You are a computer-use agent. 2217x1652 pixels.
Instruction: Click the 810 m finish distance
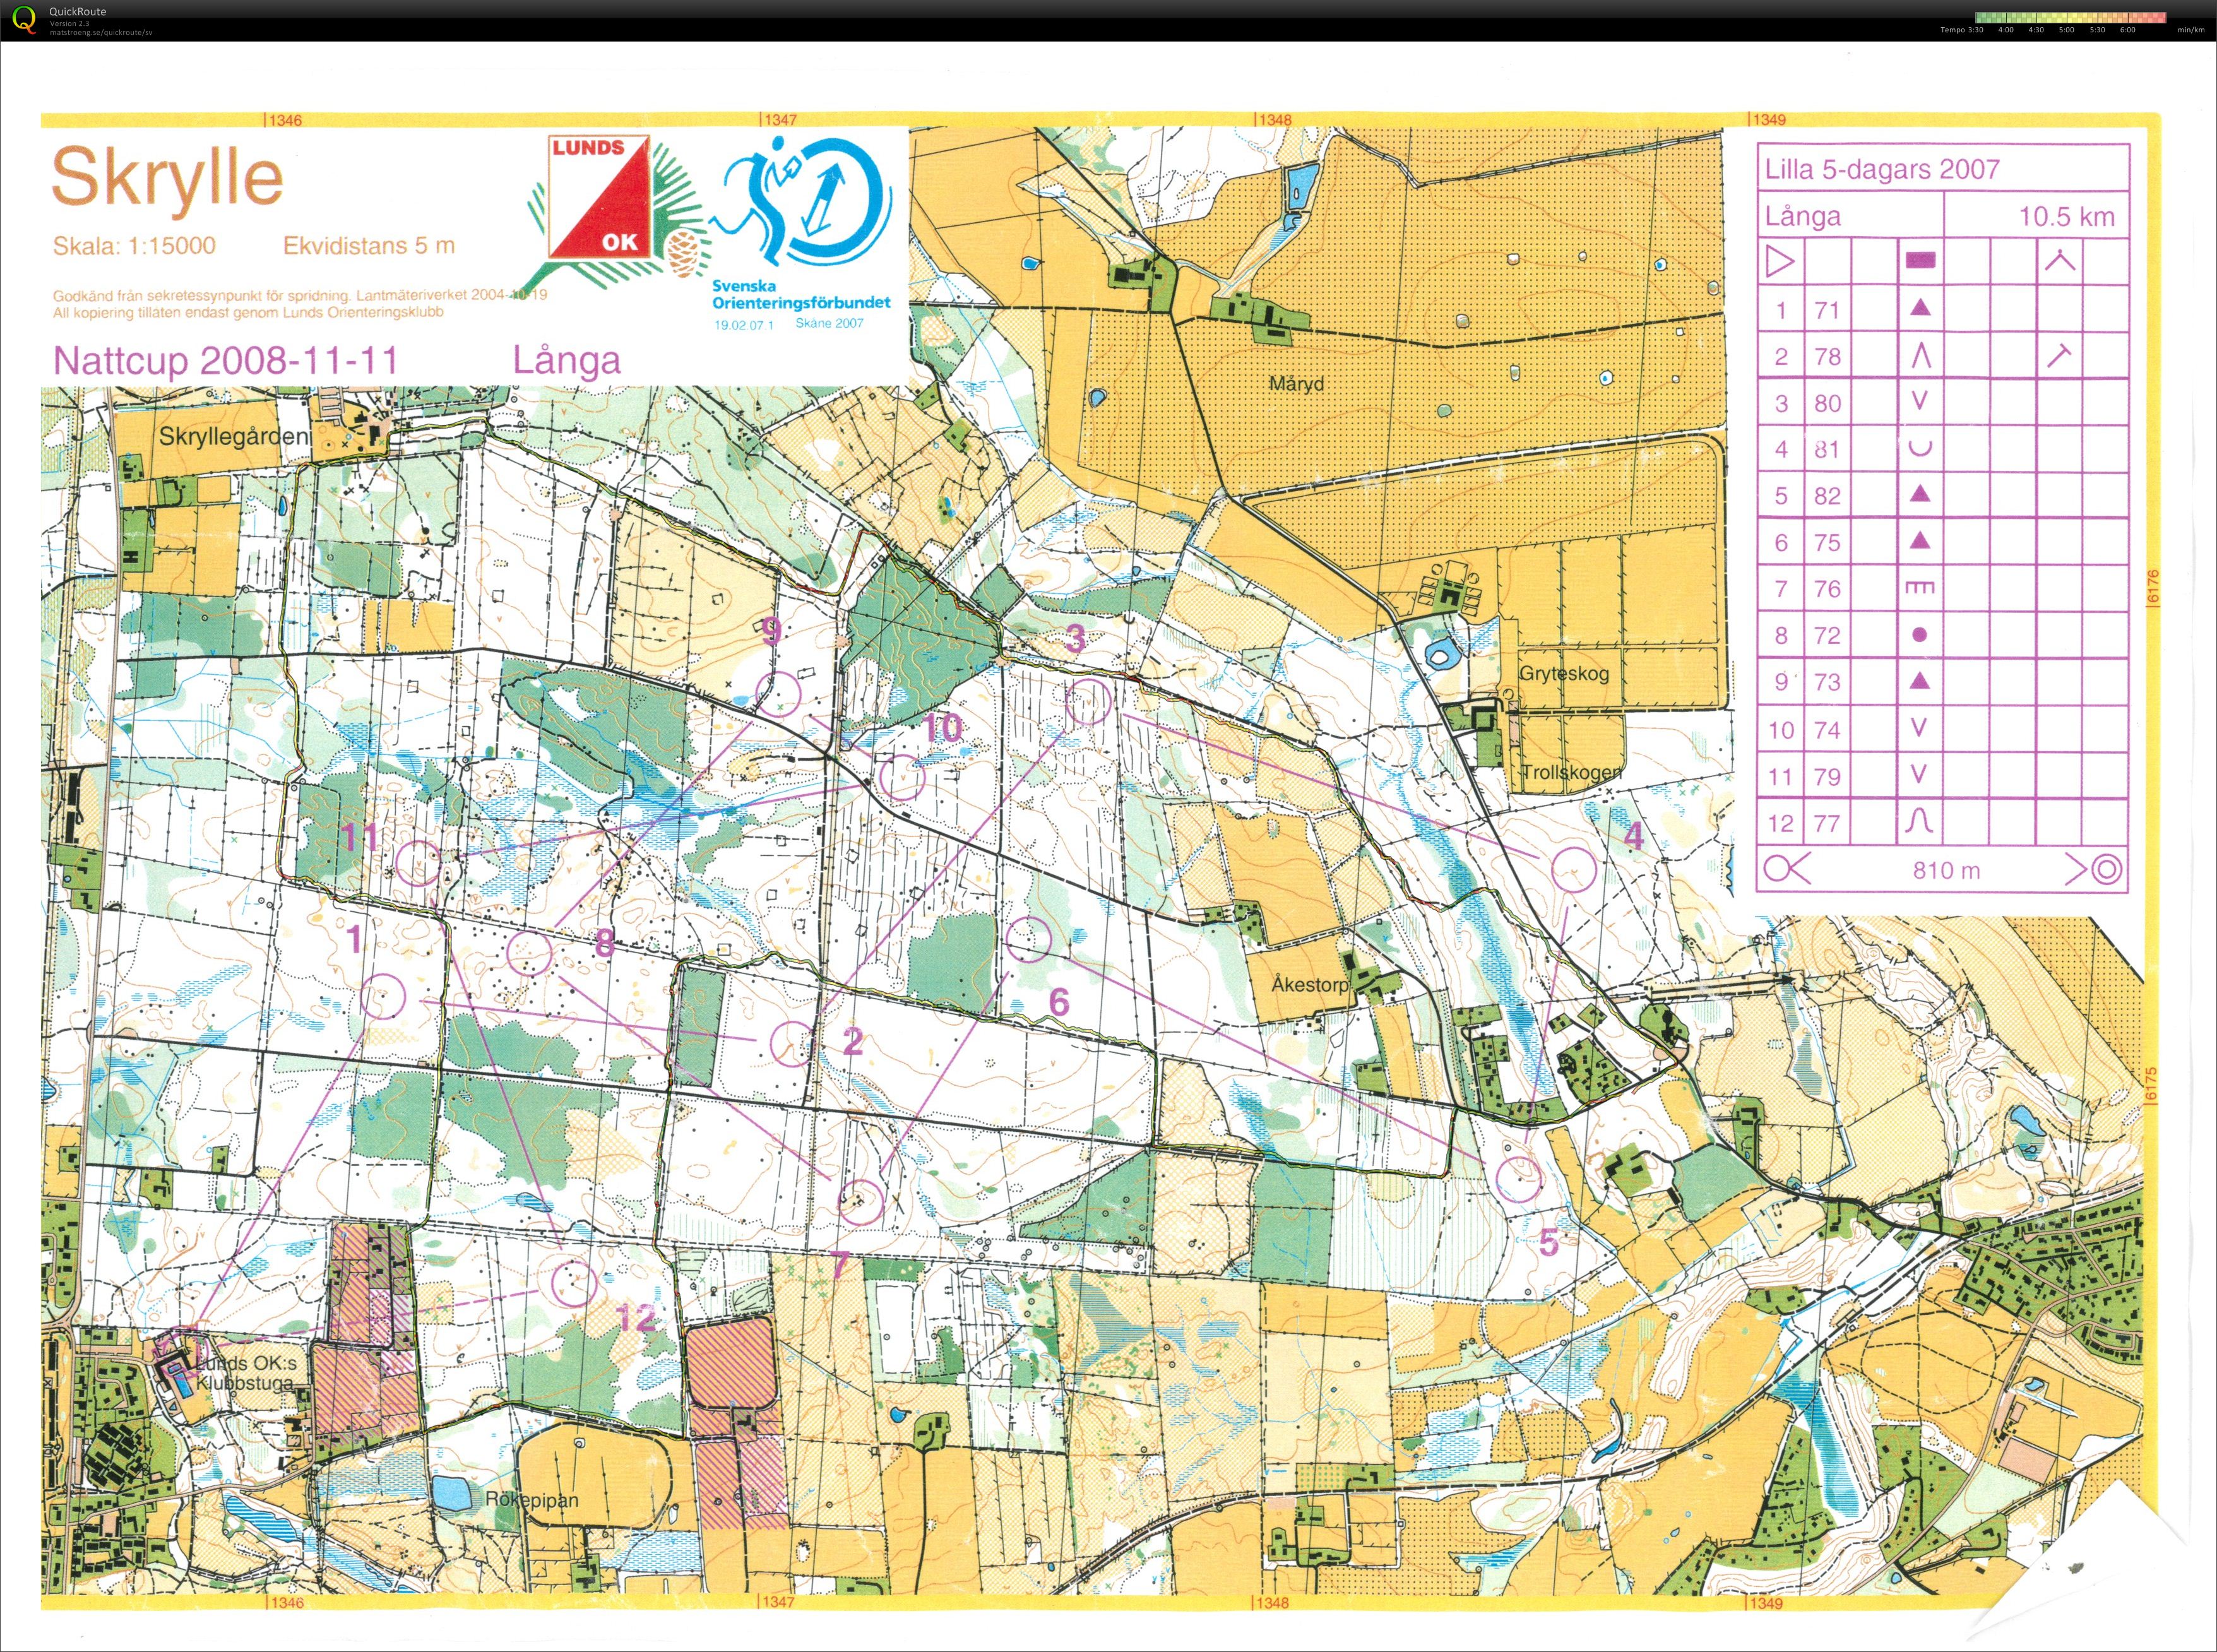1946,870
